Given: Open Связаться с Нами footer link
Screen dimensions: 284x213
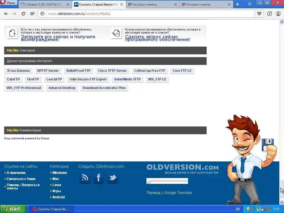Looking at the screenshot, I should pyautogui.click(x=21, y=179).
